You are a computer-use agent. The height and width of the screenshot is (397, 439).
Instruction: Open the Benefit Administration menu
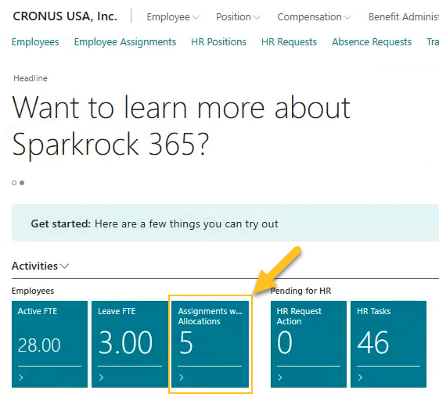pos(404,17)
